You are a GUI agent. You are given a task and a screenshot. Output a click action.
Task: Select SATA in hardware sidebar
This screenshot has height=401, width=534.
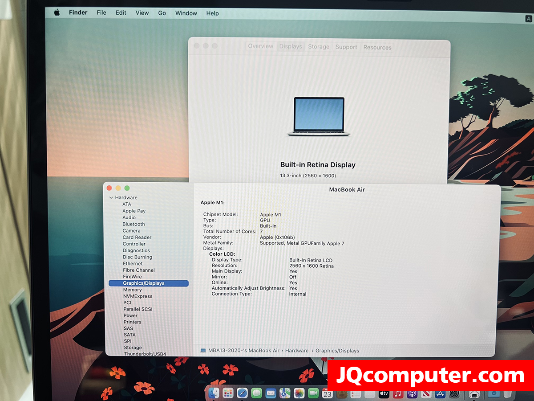130,335
